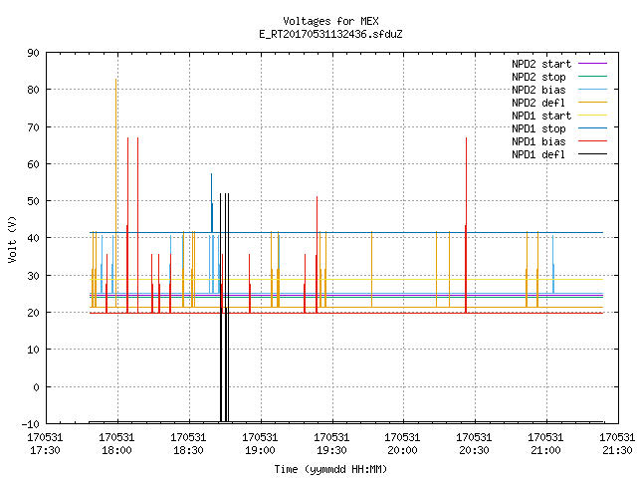Click the 'NPD1 start' legend label

(541, 116)
